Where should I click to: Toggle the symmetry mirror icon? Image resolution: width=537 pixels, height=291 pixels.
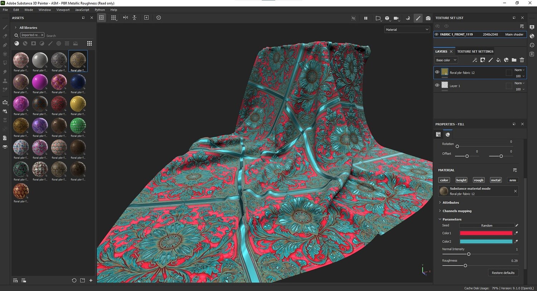point(125,18)
